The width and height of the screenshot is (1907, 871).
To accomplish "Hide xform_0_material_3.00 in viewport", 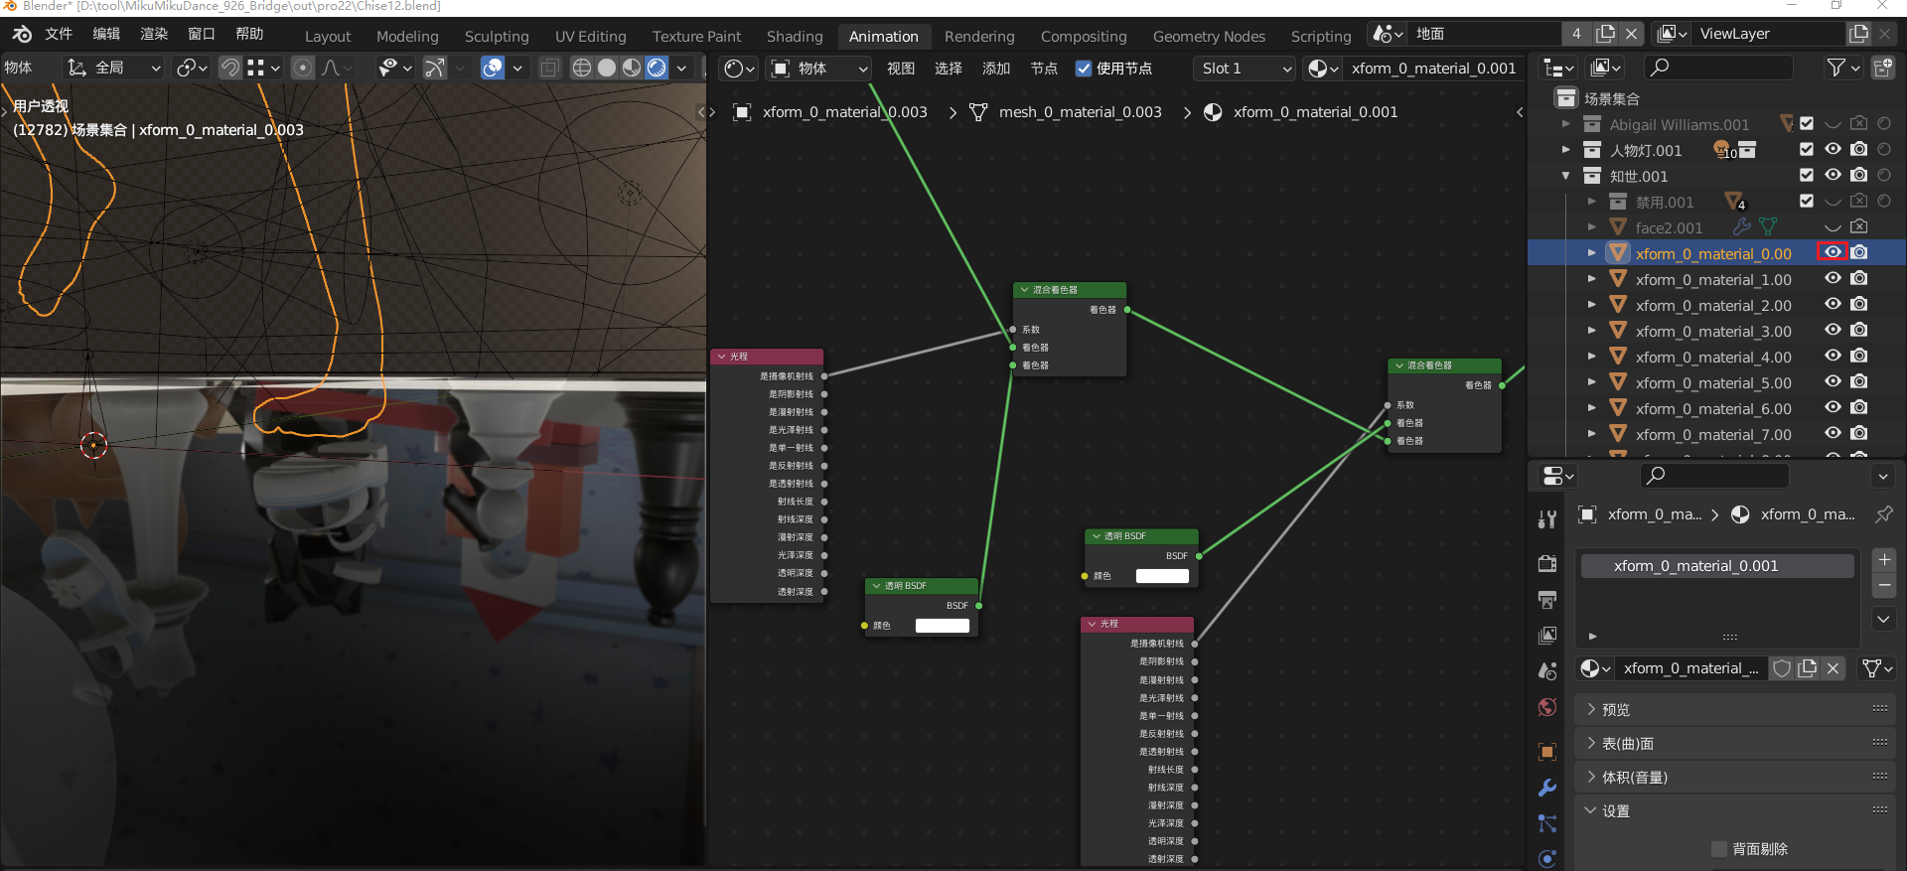I will tap(1833, 331).
